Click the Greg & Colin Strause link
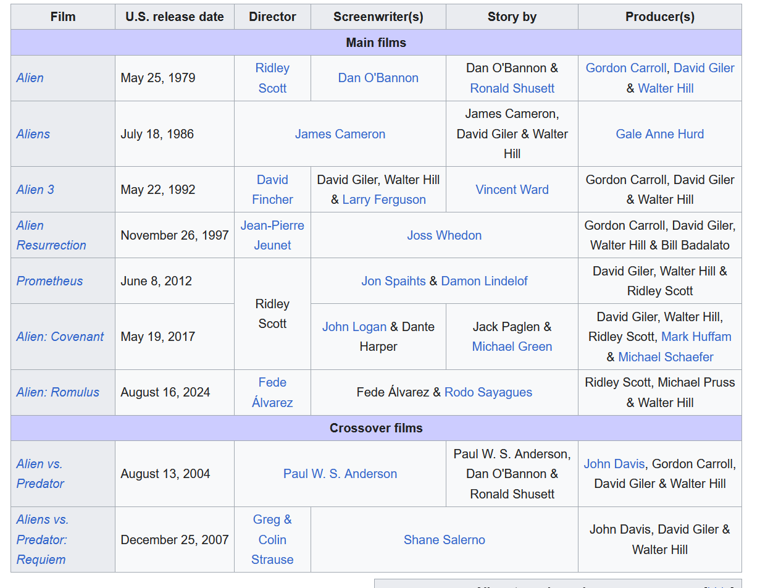Viewport: 760px width, 588px height. tap(272, 540)
